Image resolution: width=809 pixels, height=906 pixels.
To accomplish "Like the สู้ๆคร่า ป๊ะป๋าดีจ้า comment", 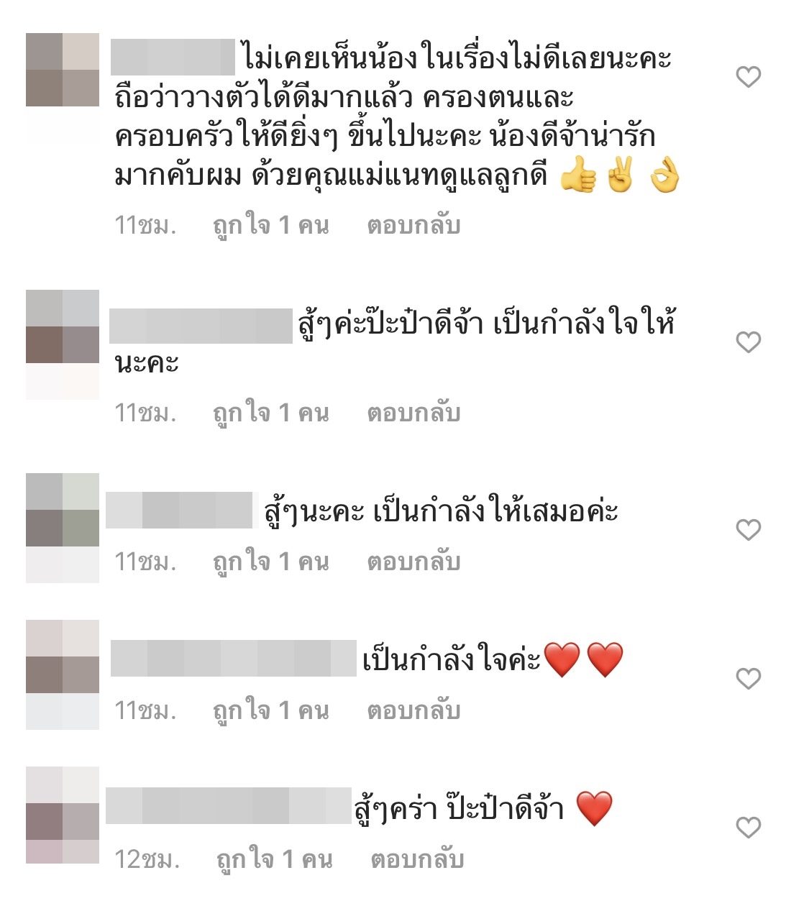I will (x=749, y=827).
